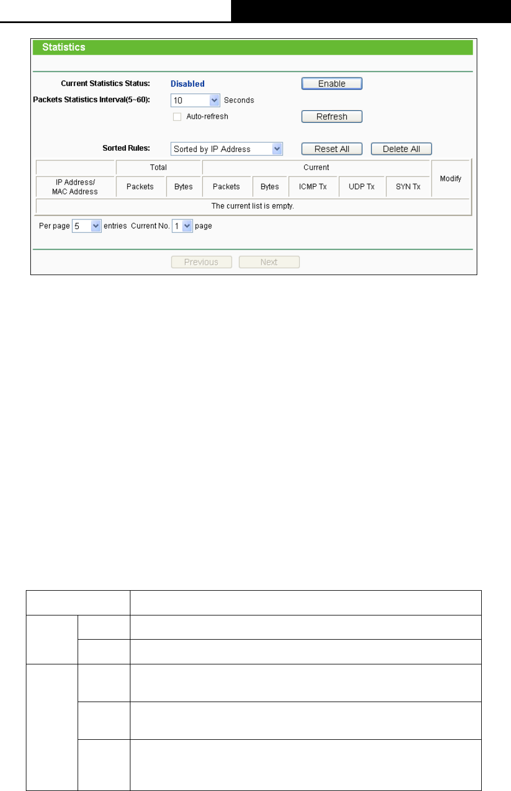Click the Modify column header
Viewport: 511px width, 791px height.
pyautogui.click(x=451, y=178)
